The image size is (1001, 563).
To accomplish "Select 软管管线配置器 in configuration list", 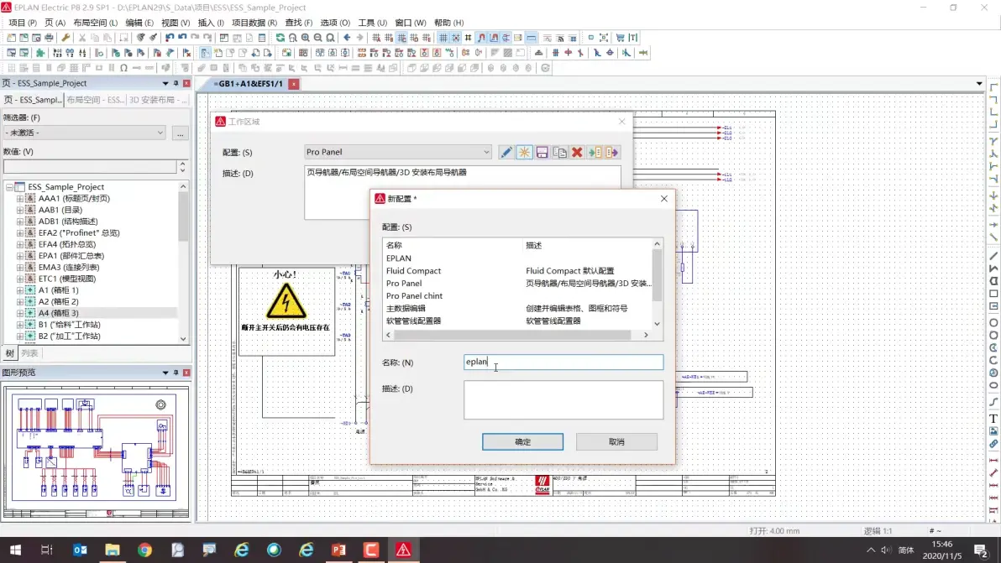I will click(413, 321).
